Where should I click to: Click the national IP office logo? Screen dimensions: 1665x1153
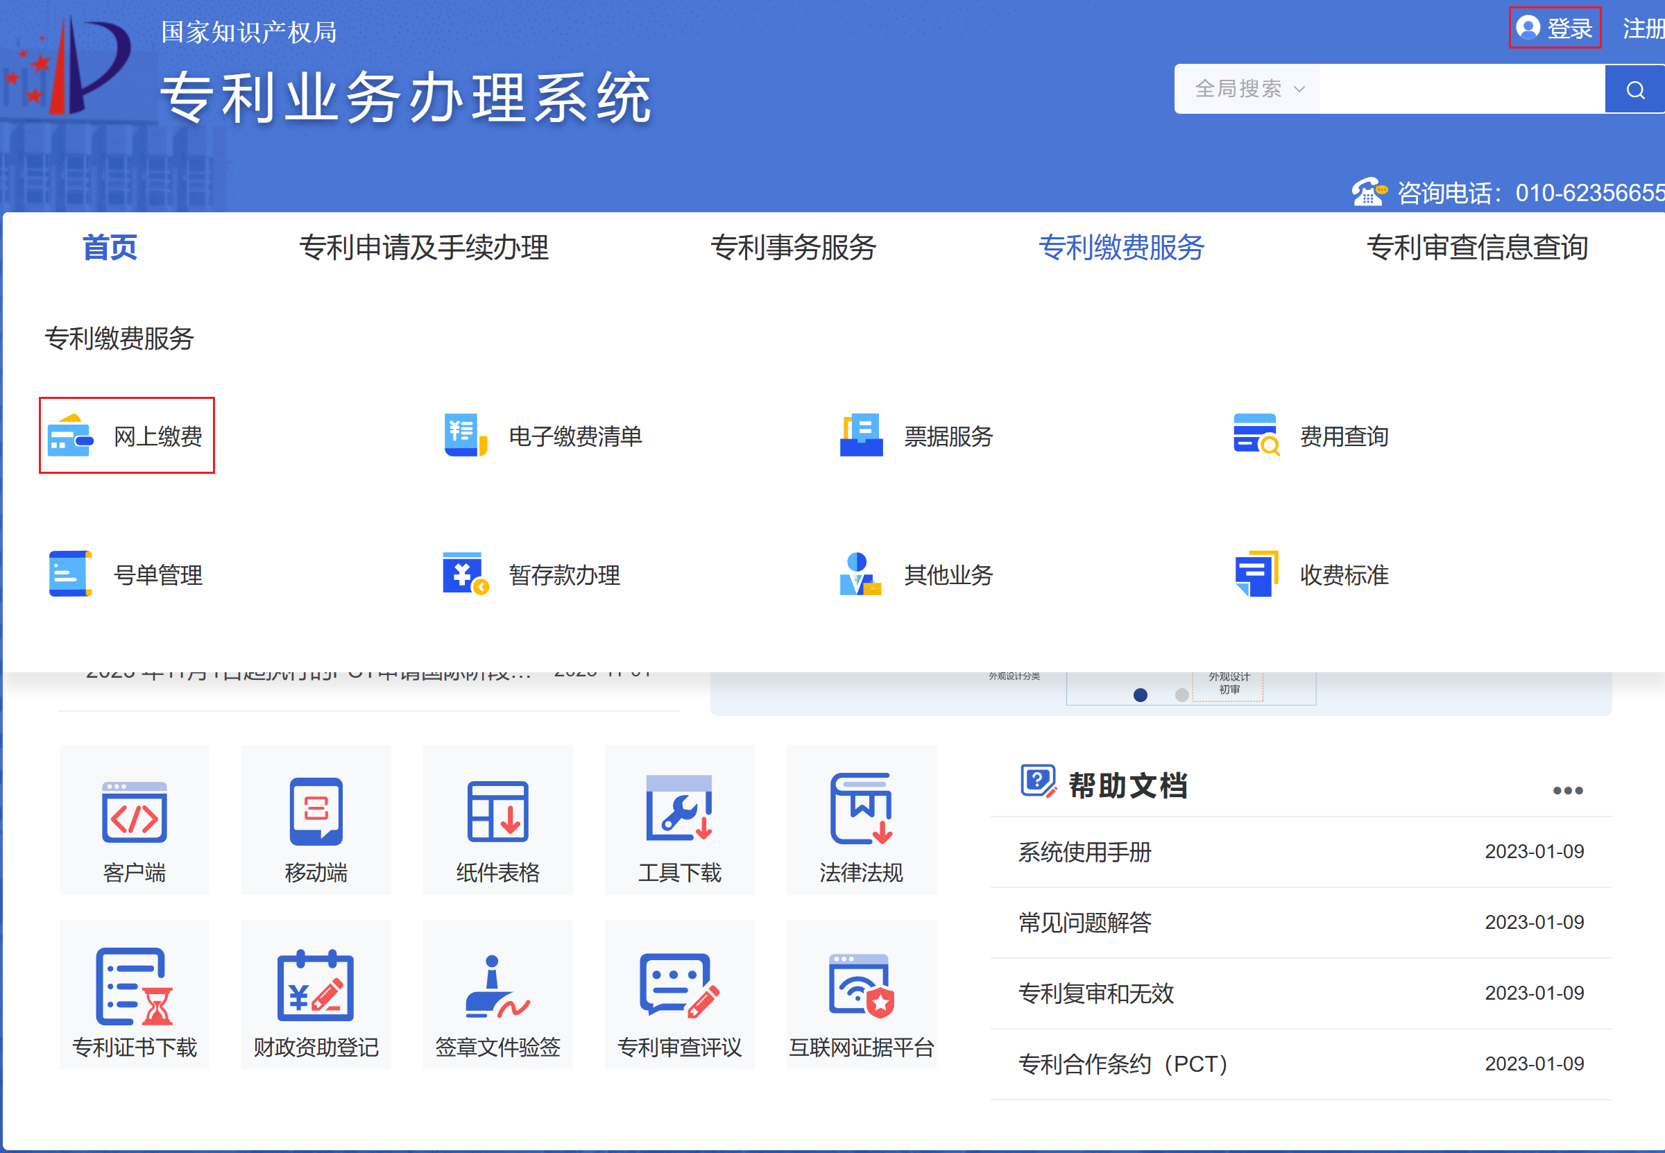69,65
